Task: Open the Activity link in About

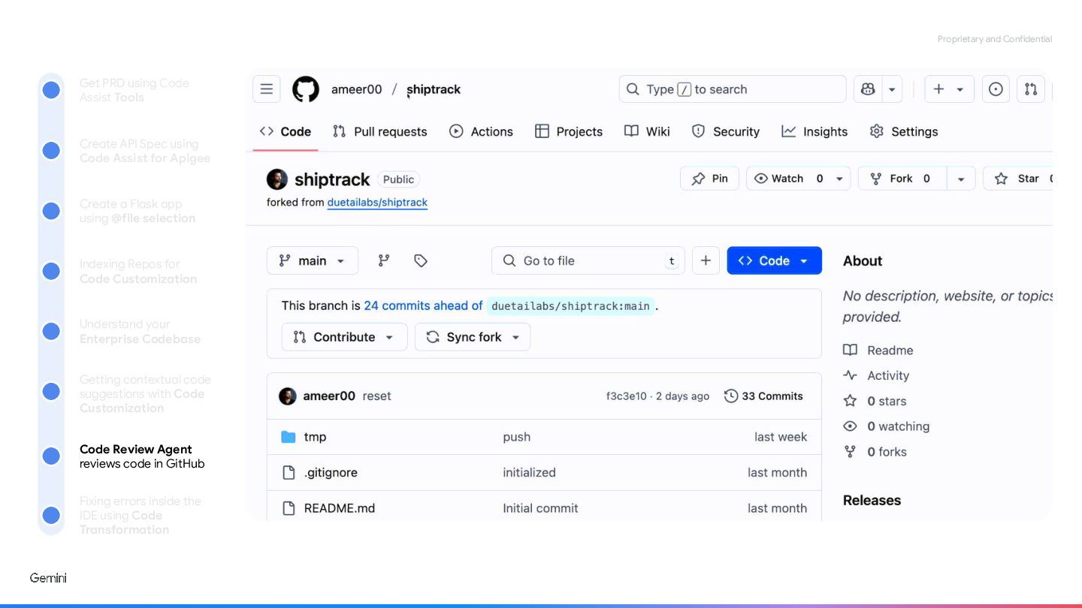Action: [876, 376]
